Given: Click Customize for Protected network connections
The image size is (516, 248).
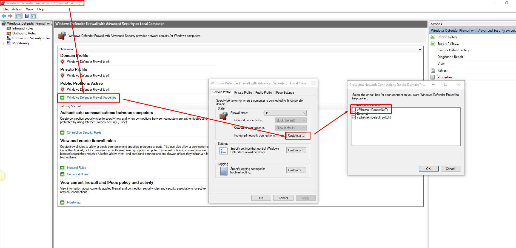Looking at the screenshot, I should click(x=296, y=135).
